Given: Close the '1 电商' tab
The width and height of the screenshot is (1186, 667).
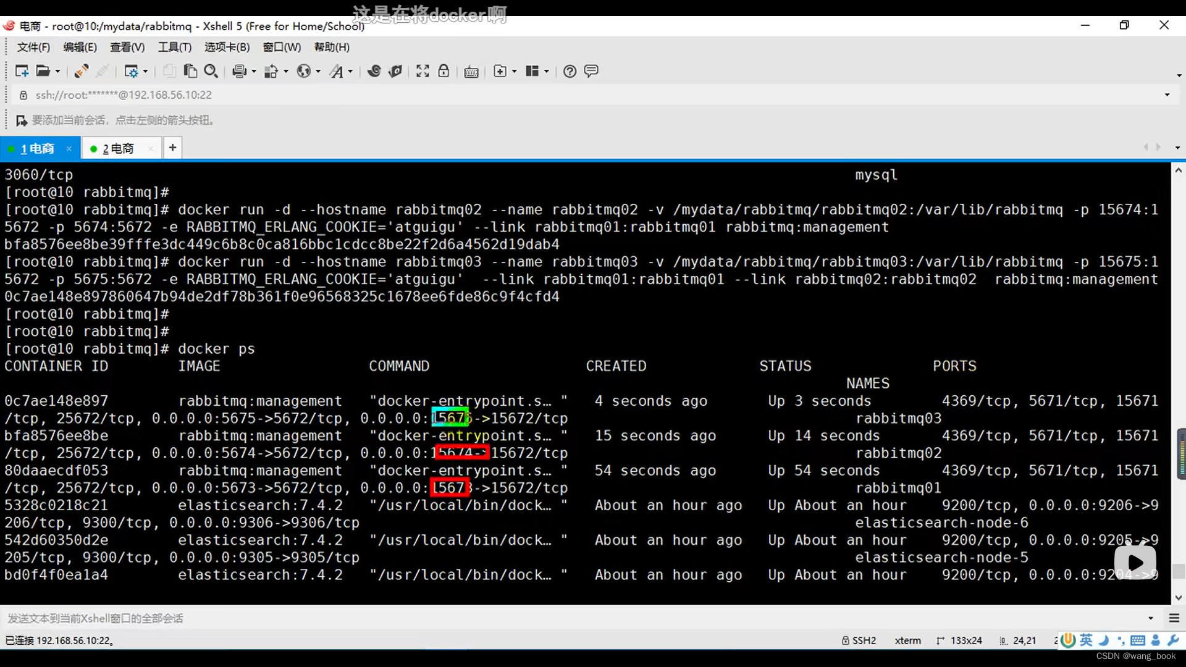Looking at the screenshot, I should [x=69, y=149].
